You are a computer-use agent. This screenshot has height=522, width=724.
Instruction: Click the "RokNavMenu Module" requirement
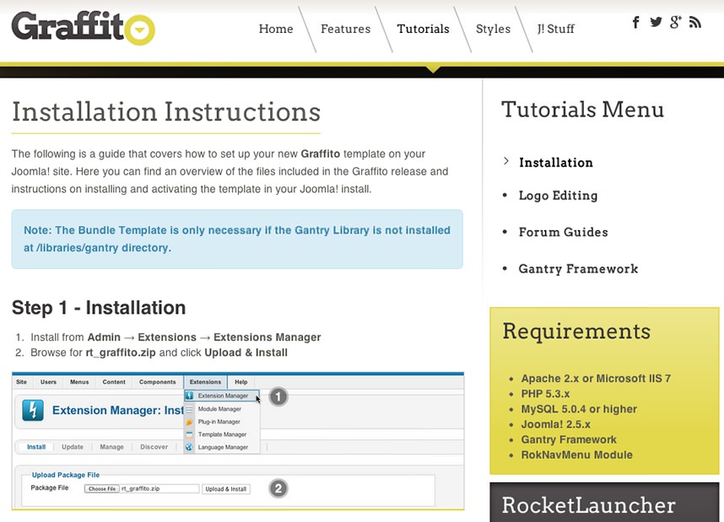click(x=576, y=455)
